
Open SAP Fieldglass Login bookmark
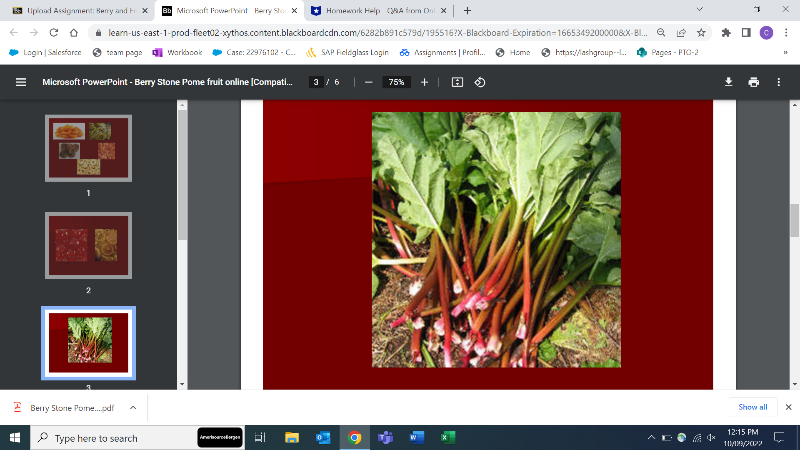point(347,52)
